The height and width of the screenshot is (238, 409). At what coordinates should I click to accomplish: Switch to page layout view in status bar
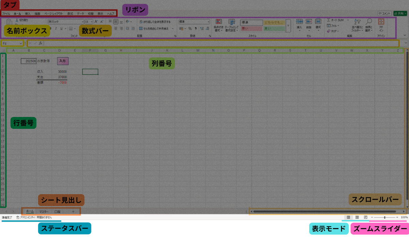tap(357, 217)
